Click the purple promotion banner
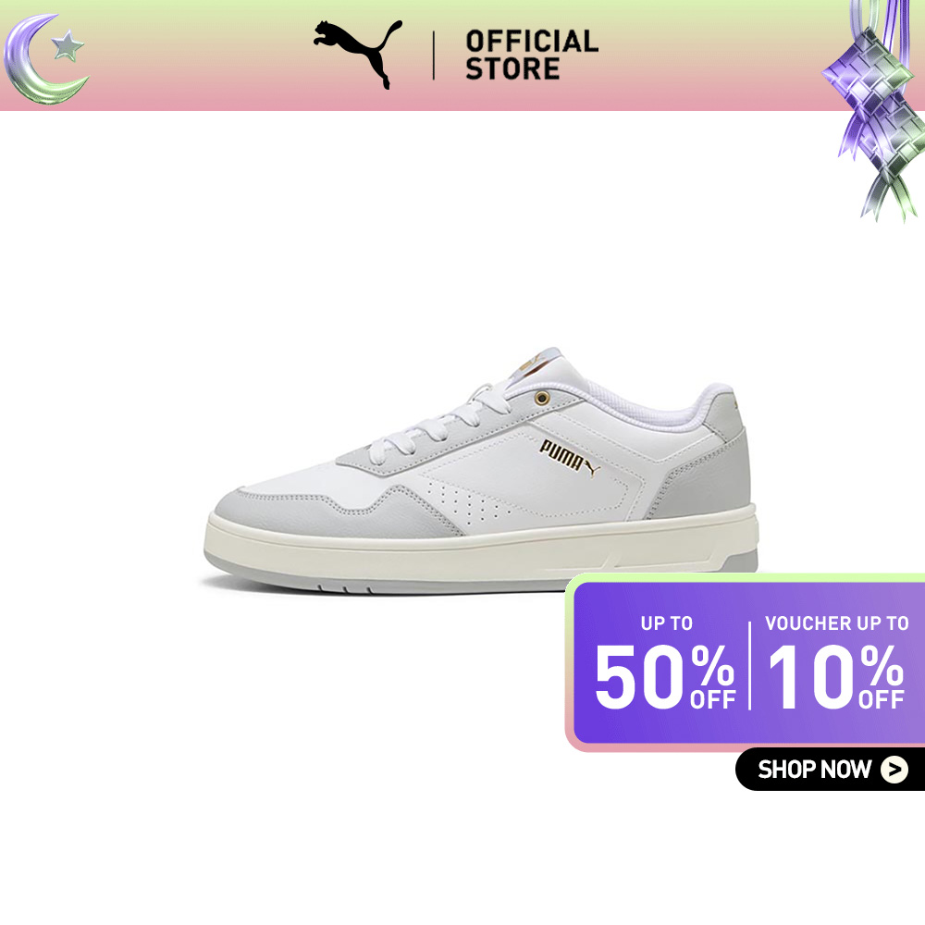The image size is (925, 925). (x=746, y=662)
